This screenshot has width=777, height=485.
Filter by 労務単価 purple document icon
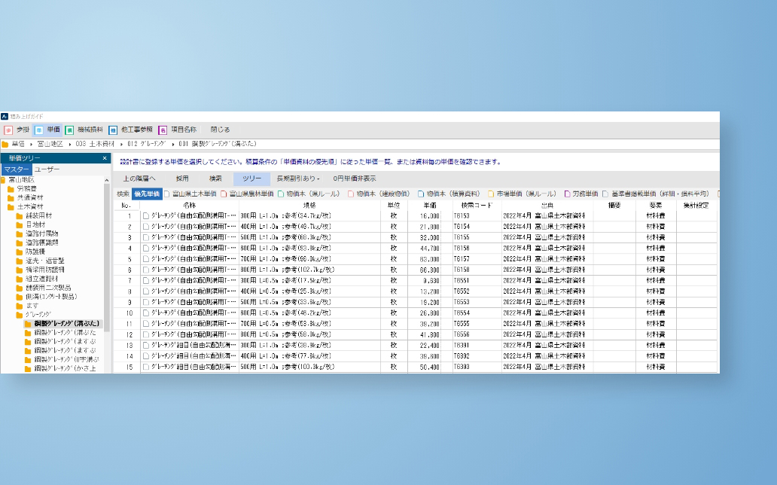[x=568, y=194]
